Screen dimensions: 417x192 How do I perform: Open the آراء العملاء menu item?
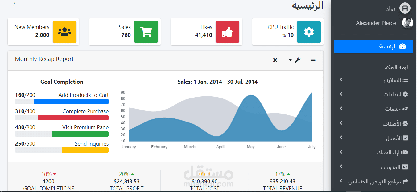point(374,153)
